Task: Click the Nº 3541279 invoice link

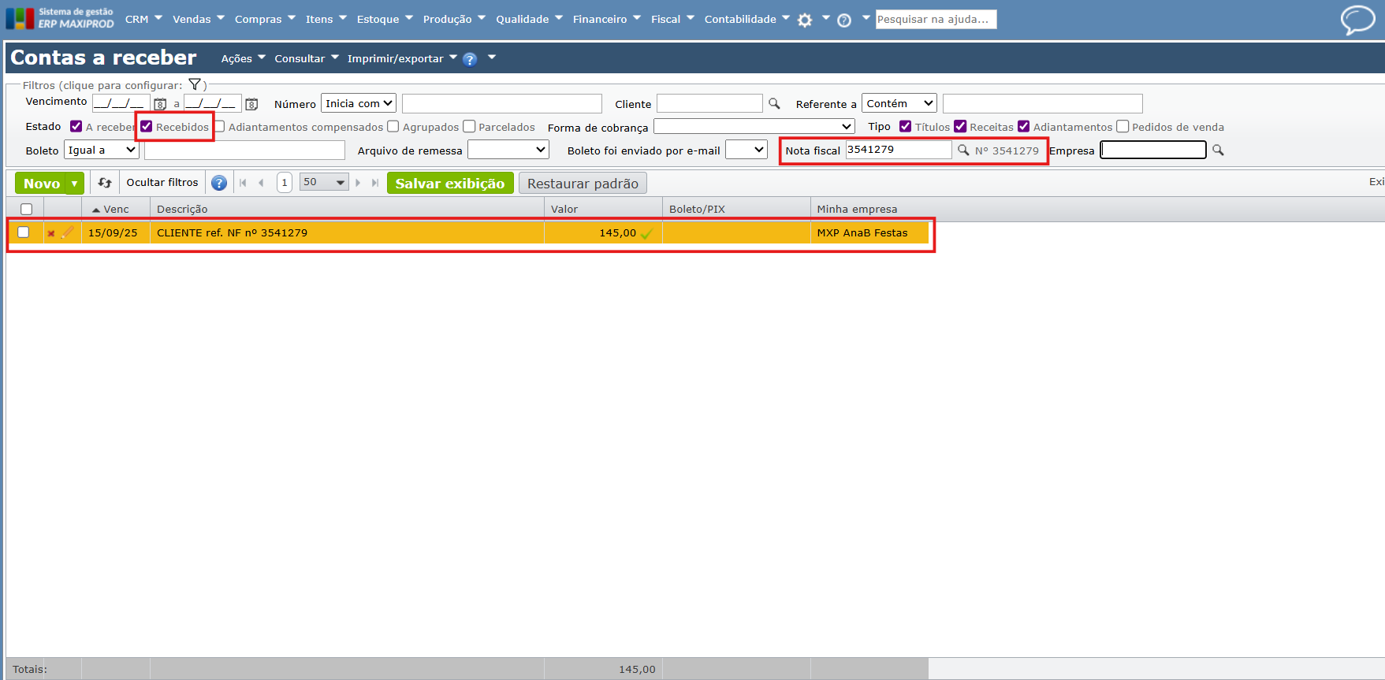Action: pos(1007,150)
